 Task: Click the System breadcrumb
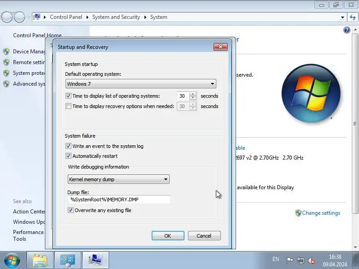(159, 17)
